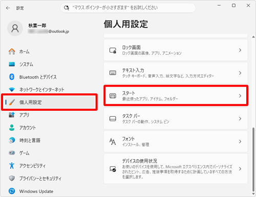Open the ロック画面 settings card
Screen dimensions: 256x197
[x=176, y=50]
